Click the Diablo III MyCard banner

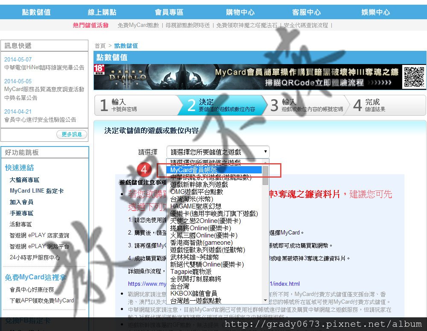(x=260, y=77)
